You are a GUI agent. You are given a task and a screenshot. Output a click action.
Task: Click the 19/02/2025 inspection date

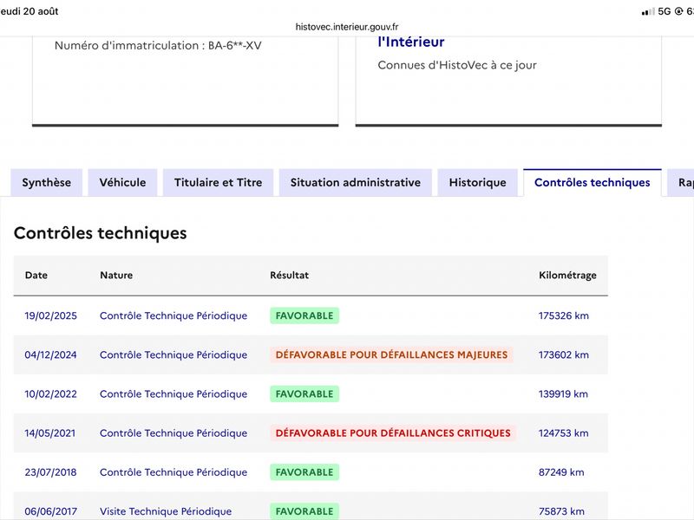(51, 315)
